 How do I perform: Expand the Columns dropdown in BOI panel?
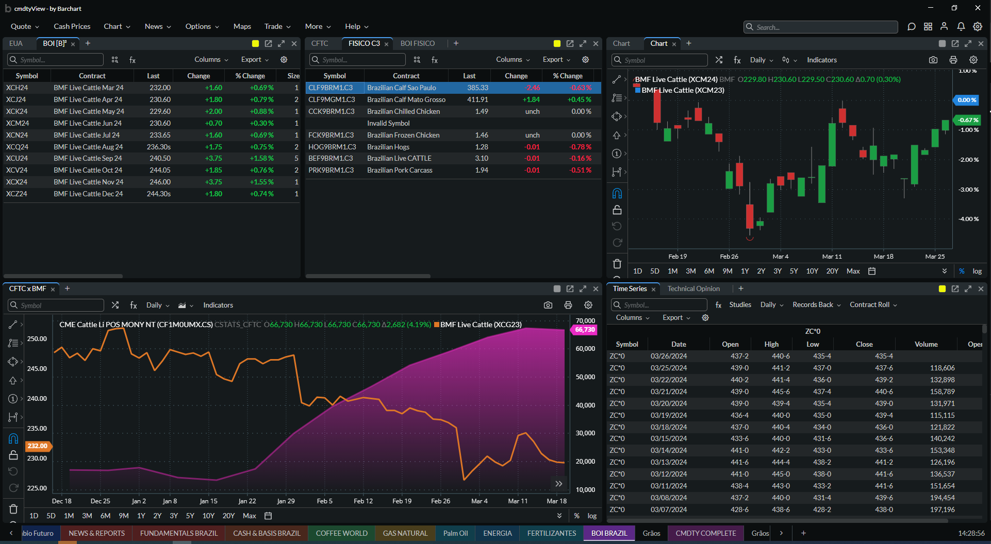tap(211, 60)
